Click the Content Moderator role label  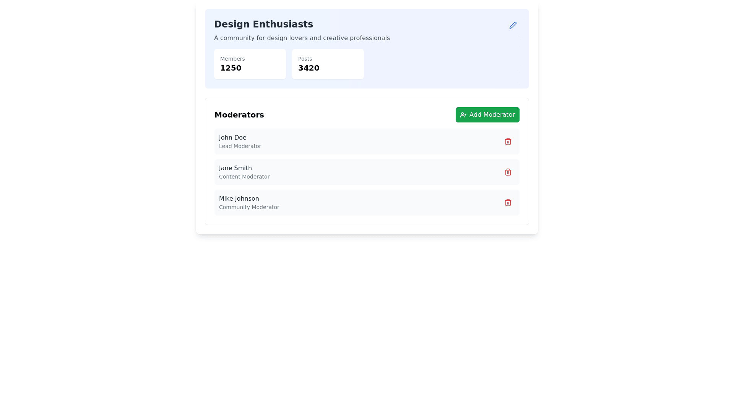point(244,177)
